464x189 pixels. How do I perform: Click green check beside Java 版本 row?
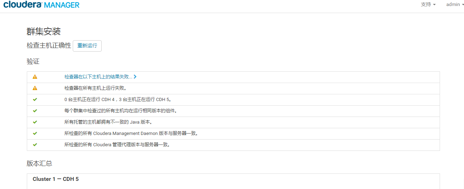coord(35,122)
